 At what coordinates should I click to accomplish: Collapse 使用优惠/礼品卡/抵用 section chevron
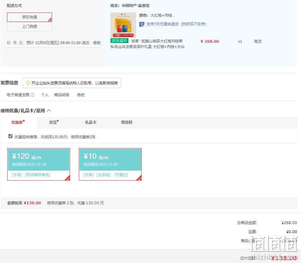click(49, 110)
